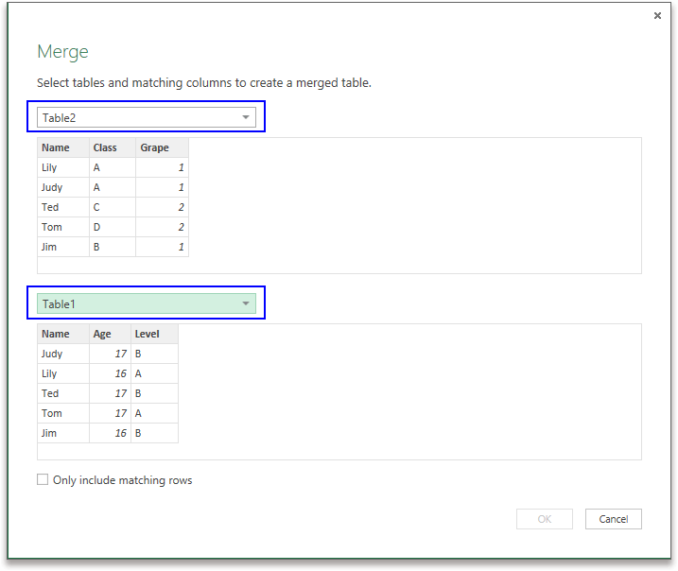Viewport: 678px width, 571px height.
Task: Click Age value 16 in Lily's row
Action: pos(110,374)
